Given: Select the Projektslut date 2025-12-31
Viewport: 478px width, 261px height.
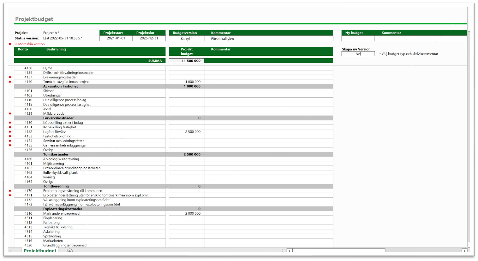Looking at the screenshot, I should (149, 38).
